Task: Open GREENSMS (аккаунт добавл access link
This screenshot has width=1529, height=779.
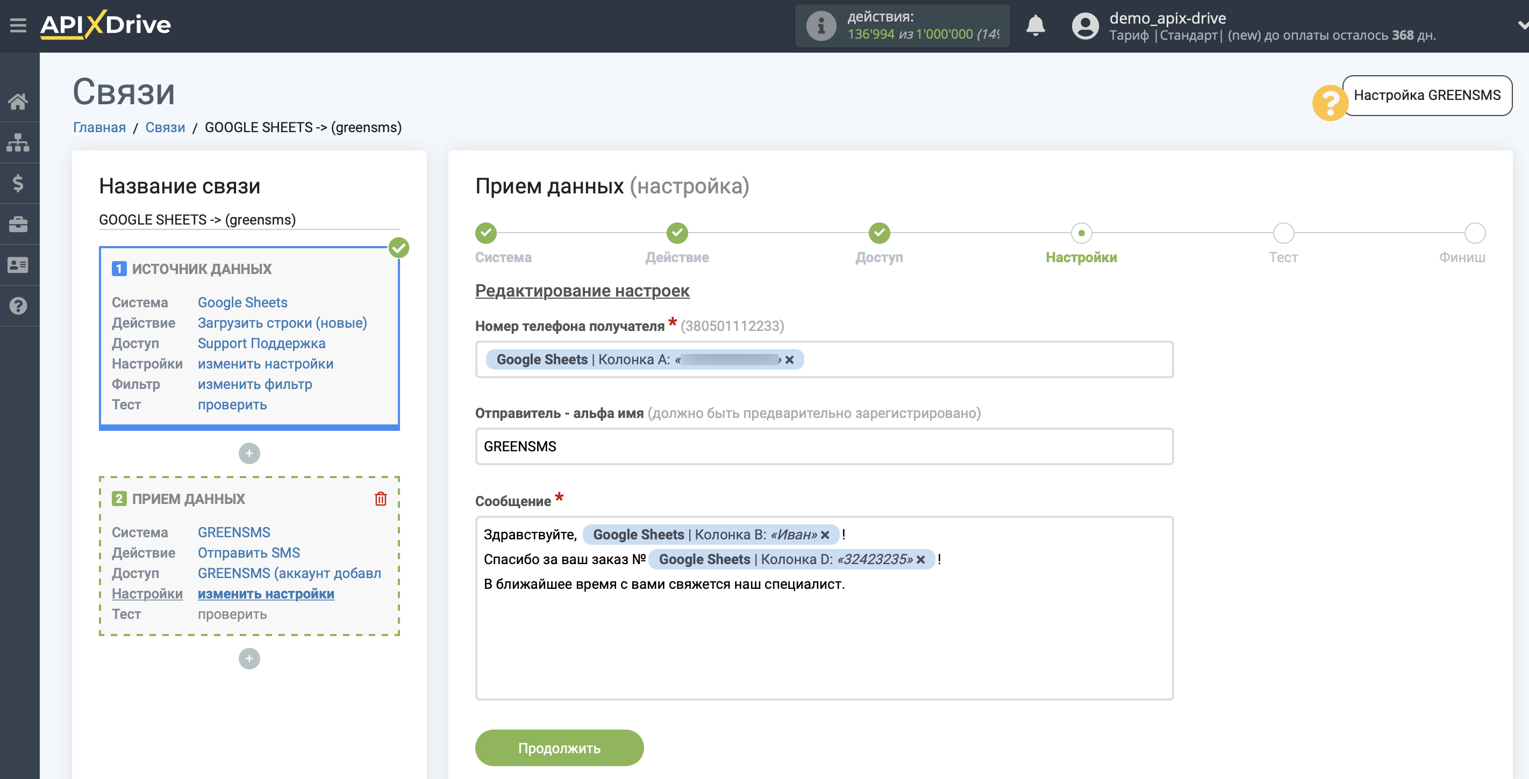Action: click(289, 573)
